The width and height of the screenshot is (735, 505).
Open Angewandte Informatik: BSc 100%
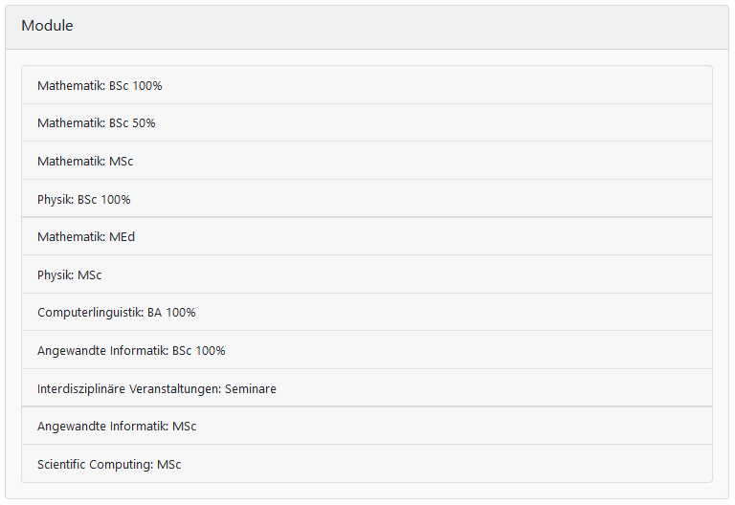click(x=131, y=351)
